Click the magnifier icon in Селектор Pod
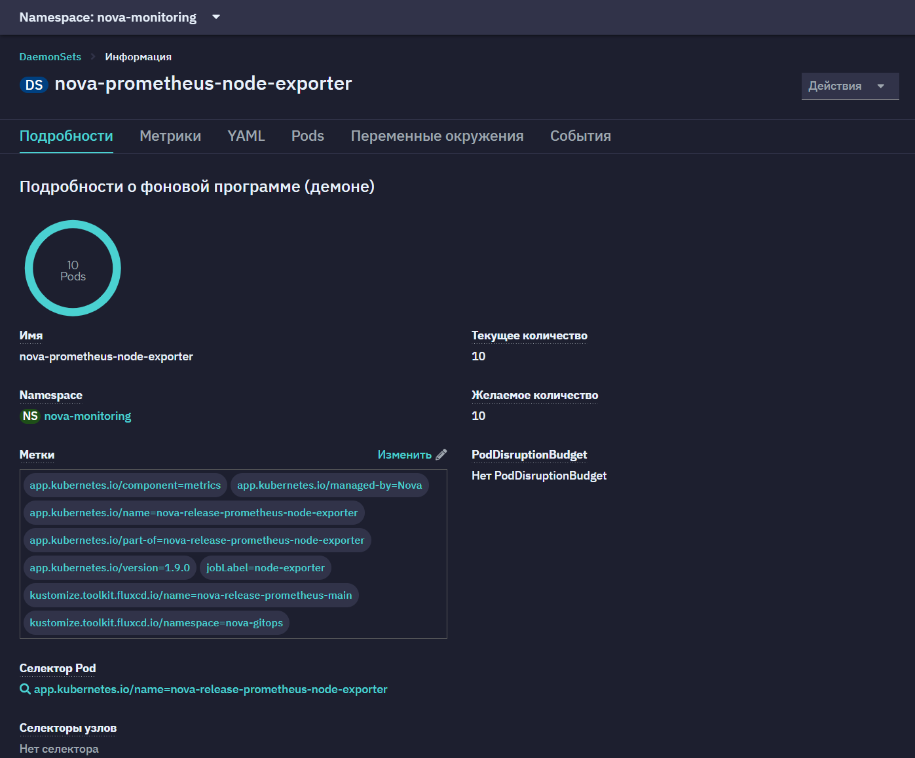This screenshot has height=758, width=915. coord(25,689)
